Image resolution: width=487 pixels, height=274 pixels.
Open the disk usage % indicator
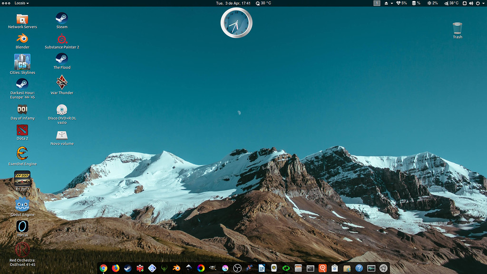point(416,3)
